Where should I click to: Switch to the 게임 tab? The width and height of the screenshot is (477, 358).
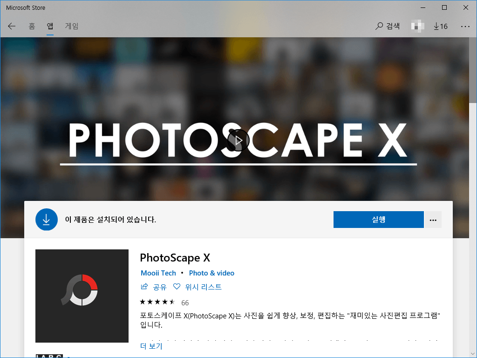(x=71, y=26)
